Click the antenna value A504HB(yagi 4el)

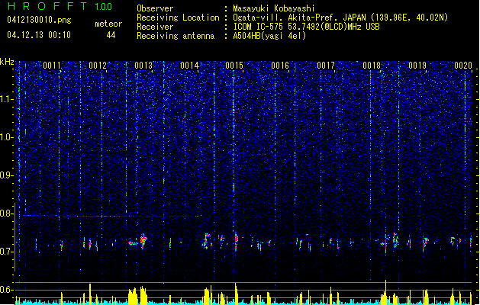click(269, 36)
